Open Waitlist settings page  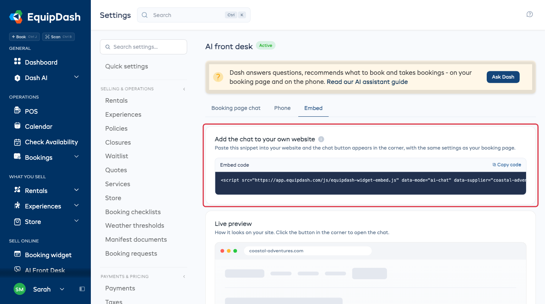(x=117, y=156)
